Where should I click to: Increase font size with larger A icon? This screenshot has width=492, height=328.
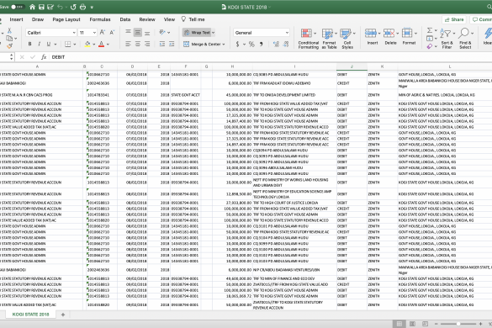103,32
